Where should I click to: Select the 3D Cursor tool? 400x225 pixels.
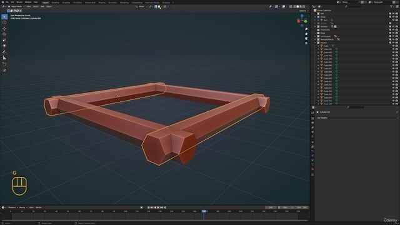(4, 22)
